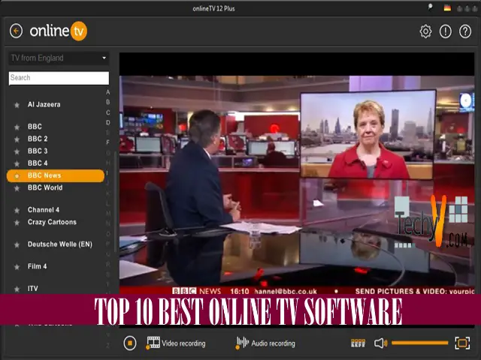Click the channel list scrollbar
481x360 pixels.
(115, 202)
